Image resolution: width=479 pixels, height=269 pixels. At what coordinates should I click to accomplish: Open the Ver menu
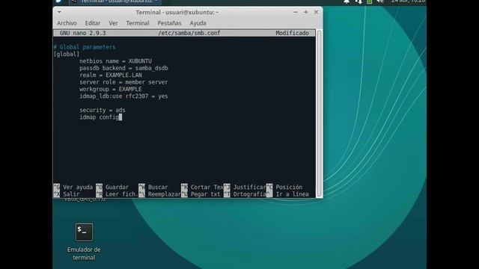pyautogui.click(x=113, y=23)
